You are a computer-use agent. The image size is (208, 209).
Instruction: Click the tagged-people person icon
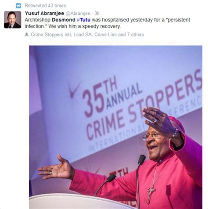point(26,35)
